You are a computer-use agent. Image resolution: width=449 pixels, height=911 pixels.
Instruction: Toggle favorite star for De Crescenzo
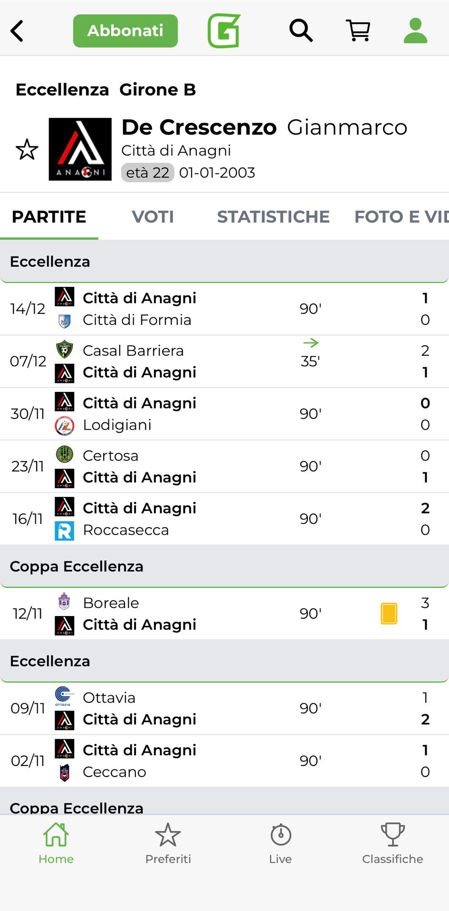point(27,150)
